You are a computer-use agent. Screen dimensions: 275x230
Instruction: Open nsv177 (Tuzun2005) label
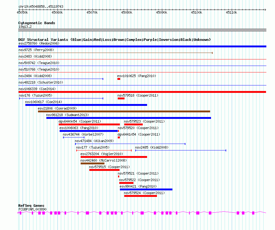(93, 147)
